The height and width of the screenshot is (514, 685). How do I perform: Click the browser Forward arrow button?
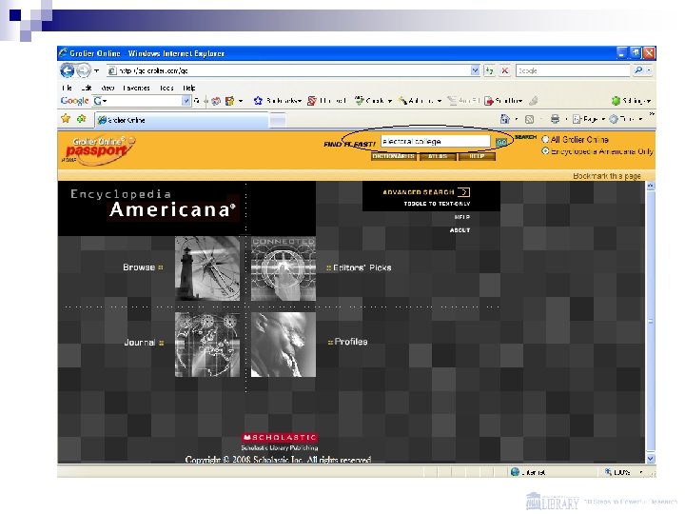coord(83,70)
